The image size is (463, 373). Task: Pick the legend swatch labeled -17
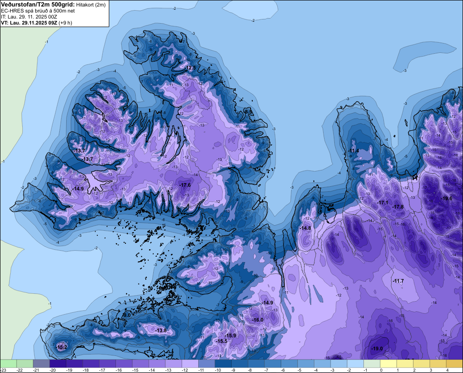tap(107, 363)
